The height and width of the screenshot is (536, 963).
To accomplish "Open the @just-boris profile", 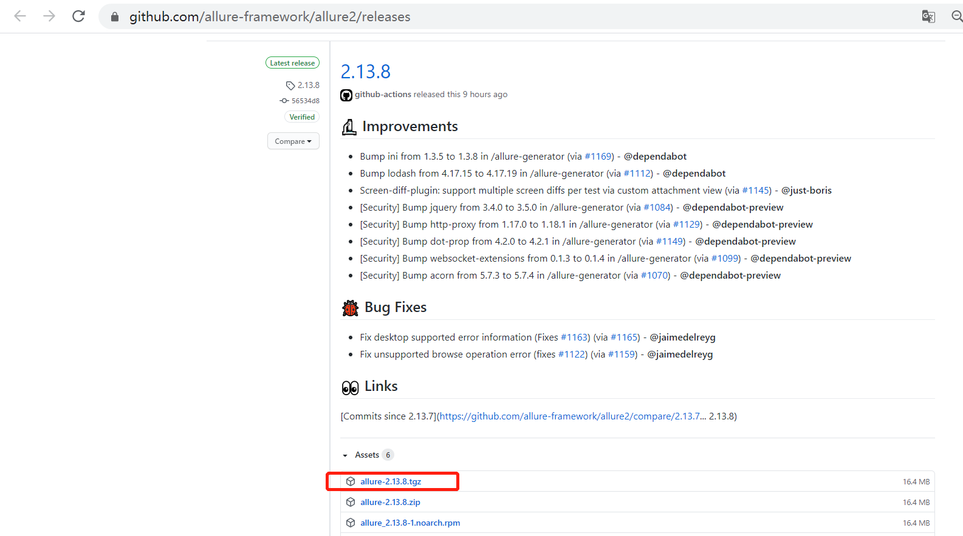I will pyautogui.click(x=806, y=191).
